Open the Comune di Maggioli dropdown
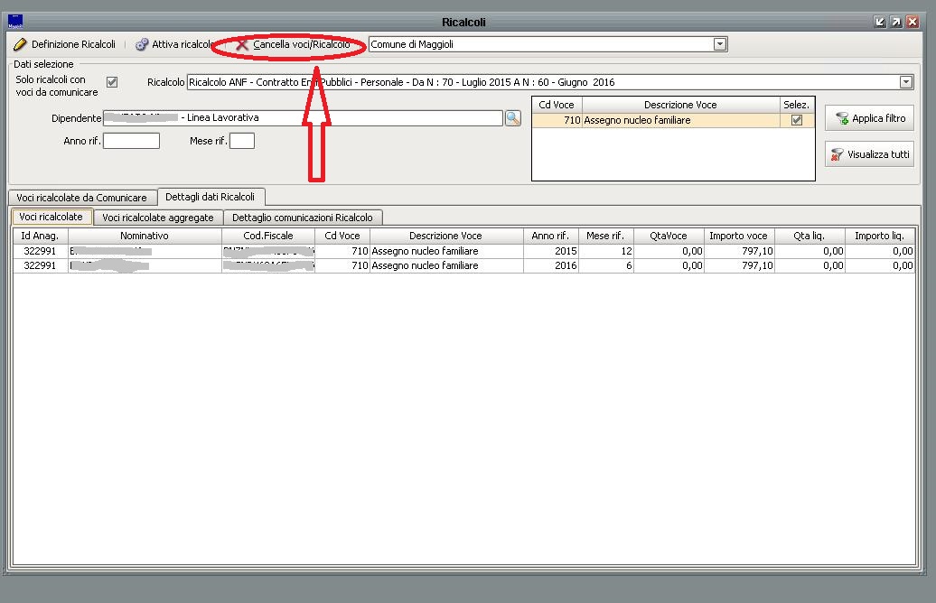Screen dimensions: 936x603 tap(720, 44)
